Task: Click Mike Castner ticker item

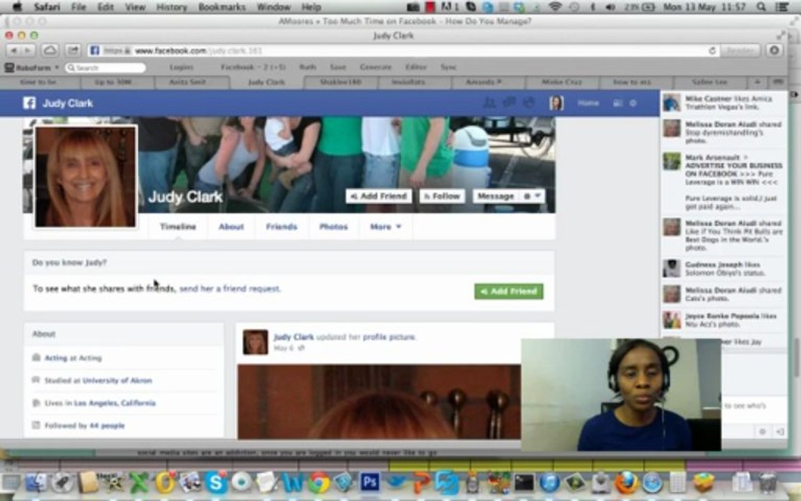Action: coord(724,103)
